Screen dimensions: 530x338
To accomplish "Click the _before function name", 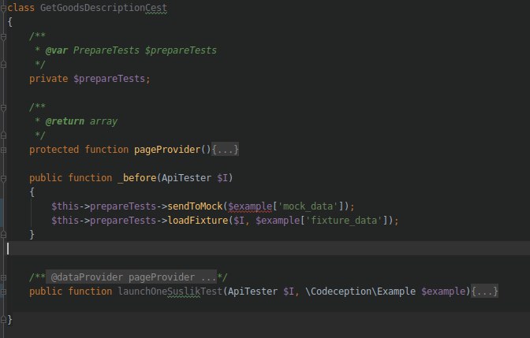I will [x=136, y=178].
